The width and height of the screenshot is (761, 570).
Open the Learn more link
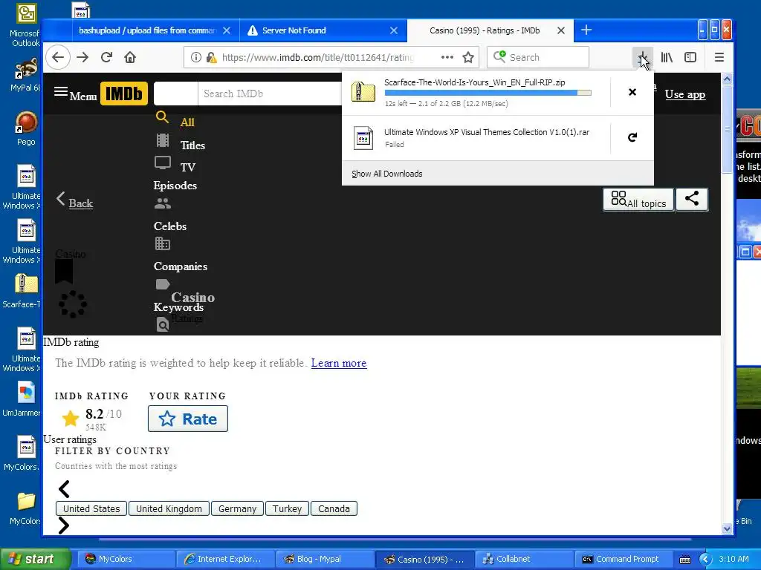tap(339, 363)
